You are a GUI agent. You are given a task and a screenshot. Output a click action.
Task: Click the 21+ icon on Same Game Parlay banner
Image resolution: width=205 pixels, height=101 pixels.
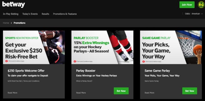tap(144, 61)
